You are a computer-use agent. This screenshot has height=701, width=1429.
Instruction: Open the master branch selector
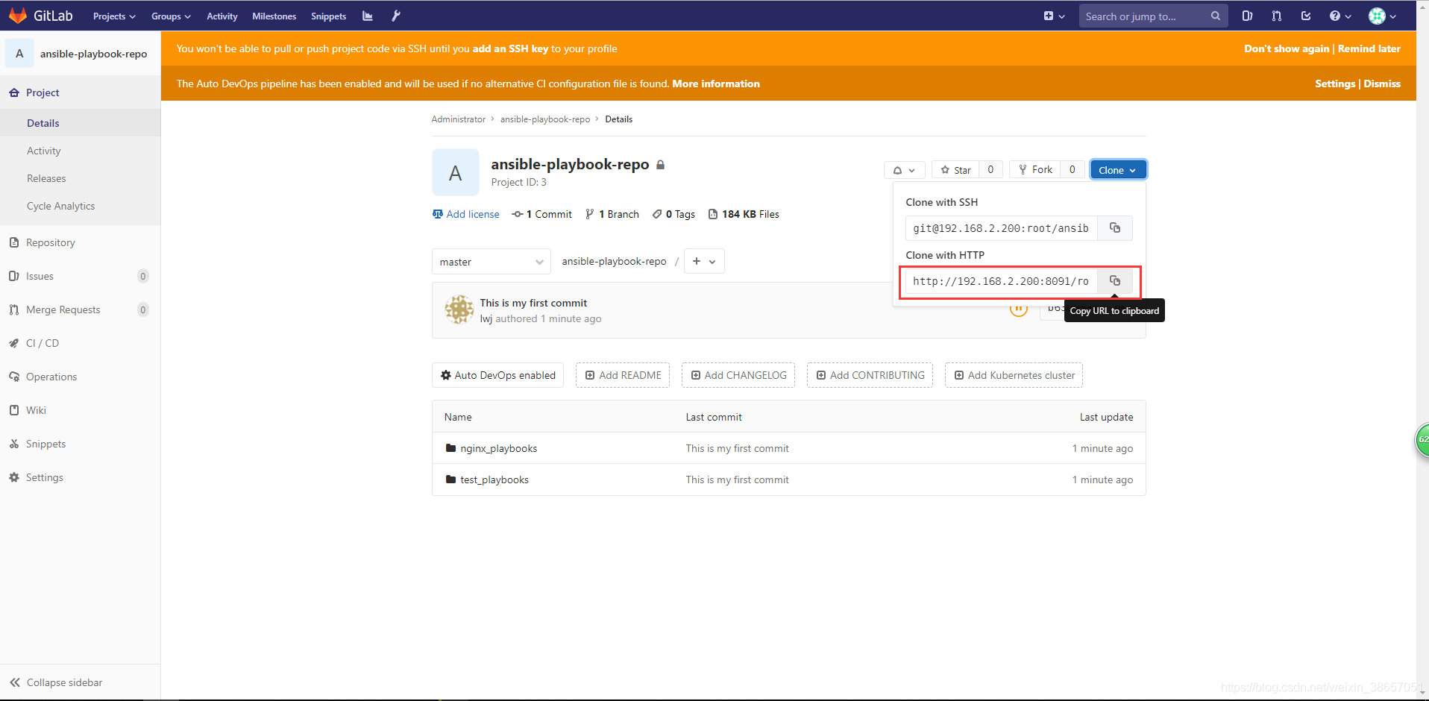(x=491, y=262)
